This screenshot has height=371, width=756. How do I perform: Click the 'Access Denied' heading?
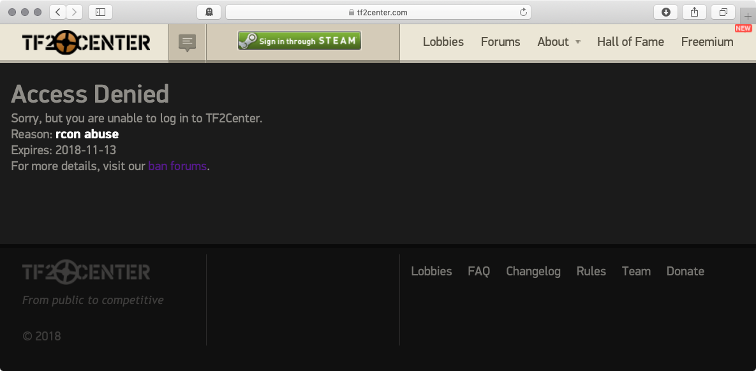90,94
